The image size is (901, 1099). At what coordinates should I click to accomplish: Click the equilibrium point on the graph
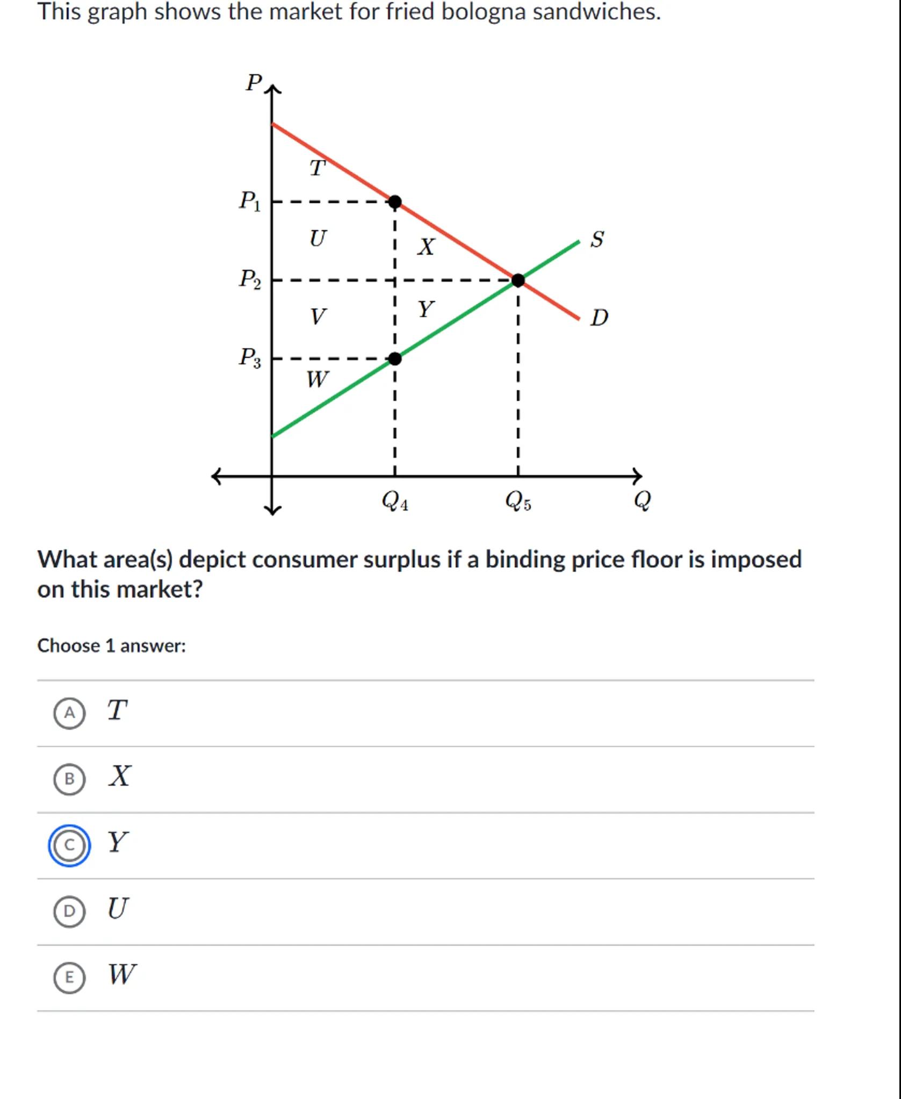tap(518, 281)
